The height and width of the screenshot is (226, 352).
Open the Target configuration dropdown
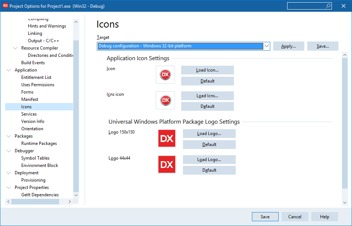click(267, 46)
